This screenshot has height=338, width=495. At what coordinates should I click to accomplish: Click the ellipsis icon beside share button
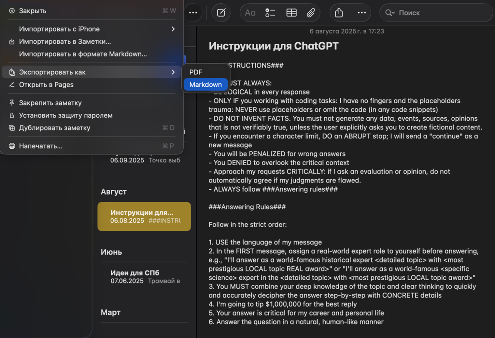(361, 13)
